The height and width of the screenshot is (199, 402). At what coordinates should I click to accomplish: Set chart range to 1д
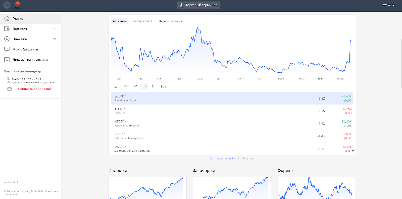pos(116,86)
